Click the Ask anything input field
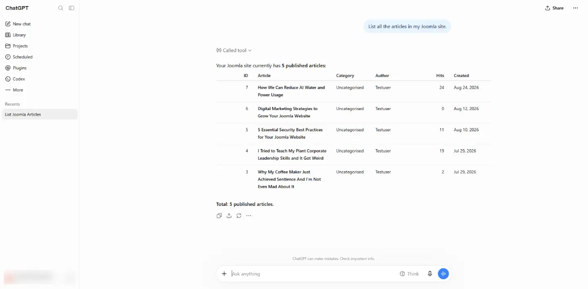The width and height of the screenshot is (588, 289). click(314, 274)
